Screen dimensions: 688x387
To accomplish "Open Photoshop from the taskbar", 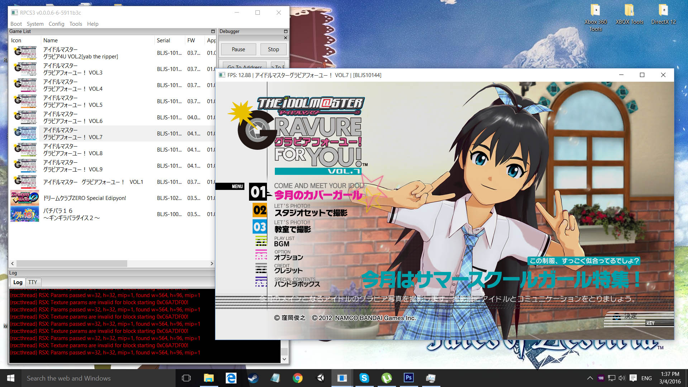I will coord(408,378).
